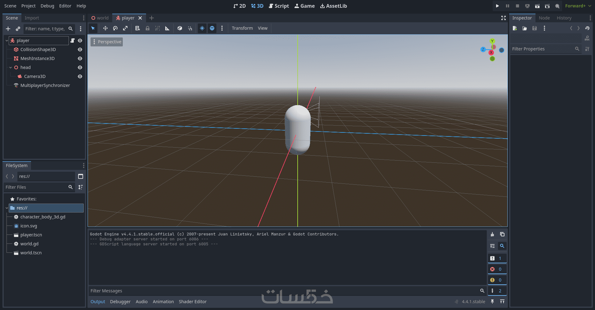Select the Rotate mode tool
Image resolution: width=595 pixels, height=310 pixels.
(115, 28)
